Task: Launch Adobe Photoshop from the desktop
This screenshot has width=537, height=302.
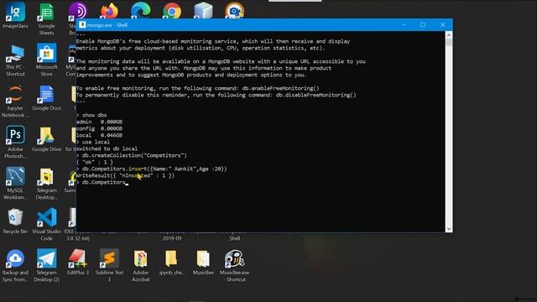Action: pyautogui.click(x=15, y=143)
